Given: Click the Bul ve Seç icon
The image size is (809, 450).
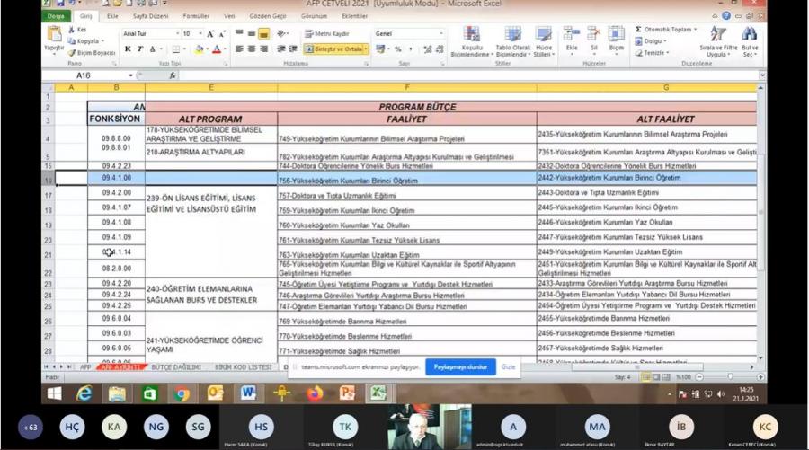Looking at the screenshot, I should pos(750,36).
